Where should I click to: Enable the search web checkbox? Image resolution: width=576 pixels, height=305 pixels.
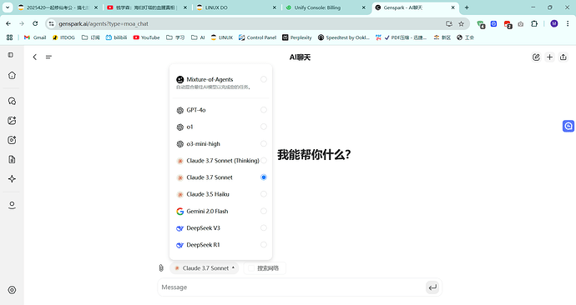coord(251,268)
